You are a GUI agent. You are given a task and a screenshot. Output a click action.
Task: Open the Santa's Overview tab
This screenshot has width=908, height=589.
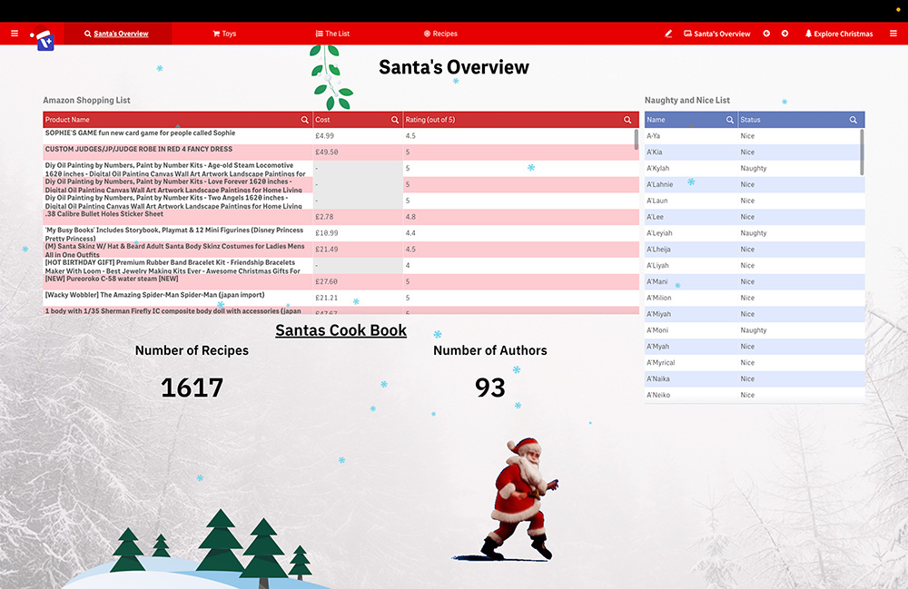pyautogui.click(x=116, y=34)
